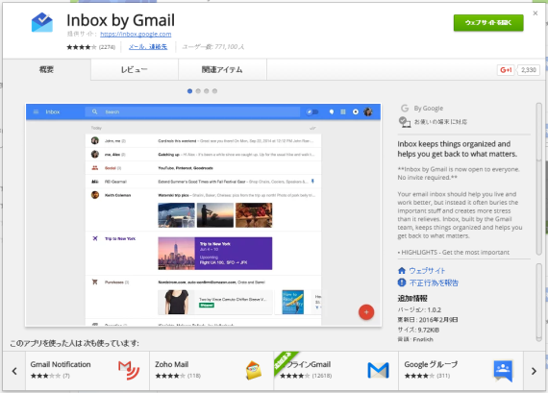548x393 pixels.
Task: Click the me, Alex email row
Action: (x=203, y=155)
